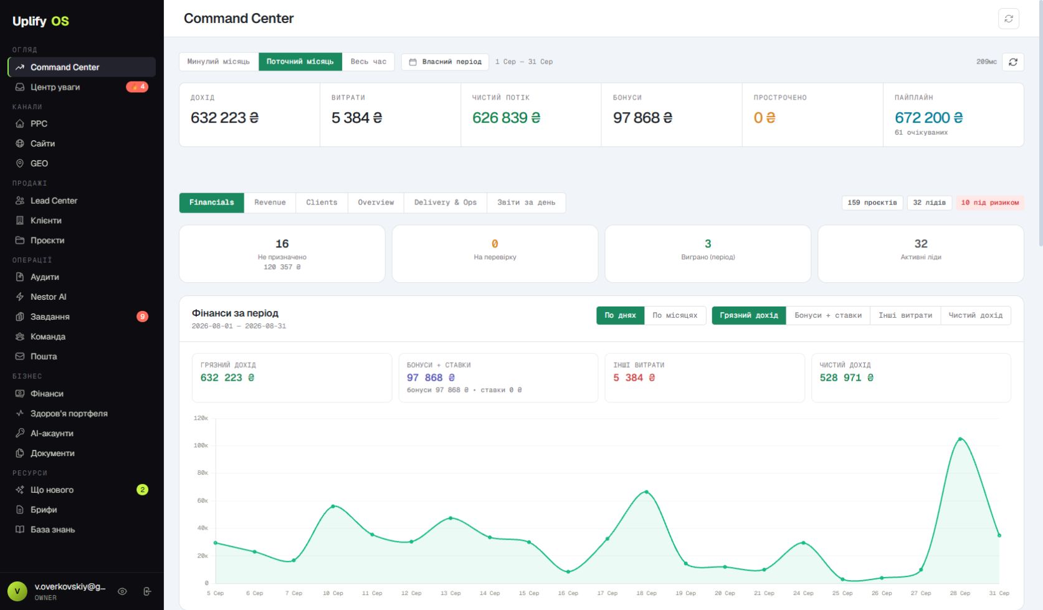Click the Здоров'я портфеля pulse icon
This screenshot has height=610, width=1043.
point(20,414)
